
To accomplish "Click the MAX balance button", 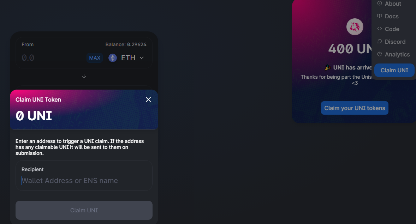I will coord(95,58).
